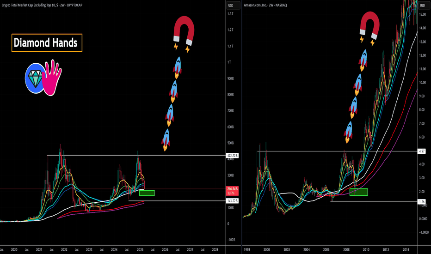The image size is (431, 254).
Task: Click 2022 on the crypto time axis
Action: (64, 249)
